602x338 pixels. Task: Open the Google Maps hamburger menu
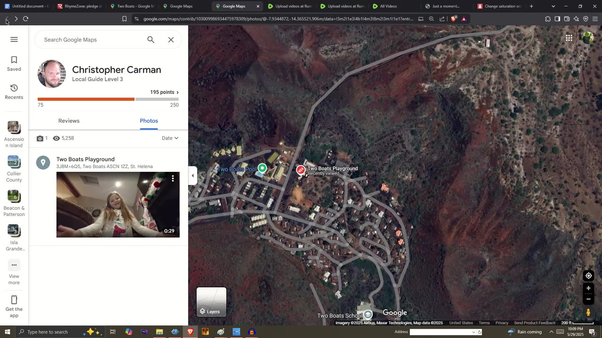[14, 39]
